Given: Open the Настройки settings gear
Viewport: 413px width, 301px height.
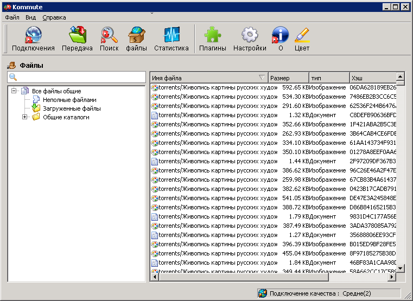Looking at the screenshot, I should click(250, 39).
